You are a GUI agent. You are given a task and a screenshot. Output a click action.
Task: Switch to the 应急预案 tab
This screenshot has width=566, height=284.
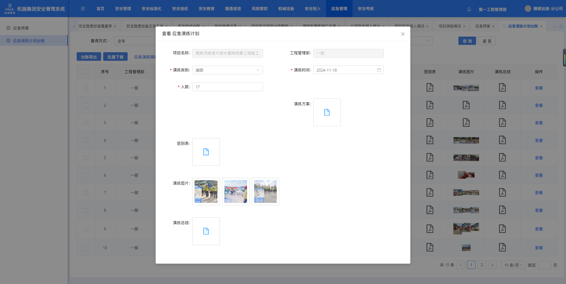pyautogui.click(x=483, y=26)
